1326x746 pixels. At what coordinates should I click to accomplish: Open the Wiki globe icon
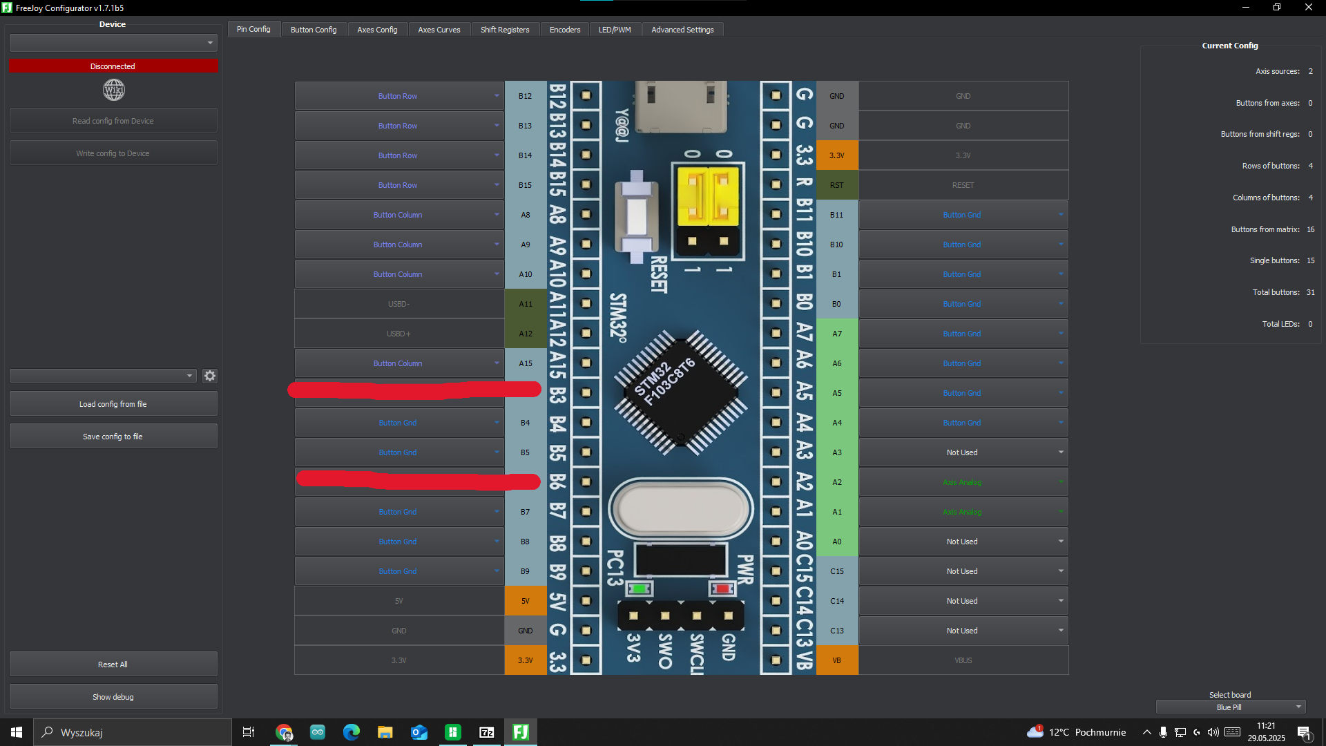pyautogui.click(x=114, y=90)
